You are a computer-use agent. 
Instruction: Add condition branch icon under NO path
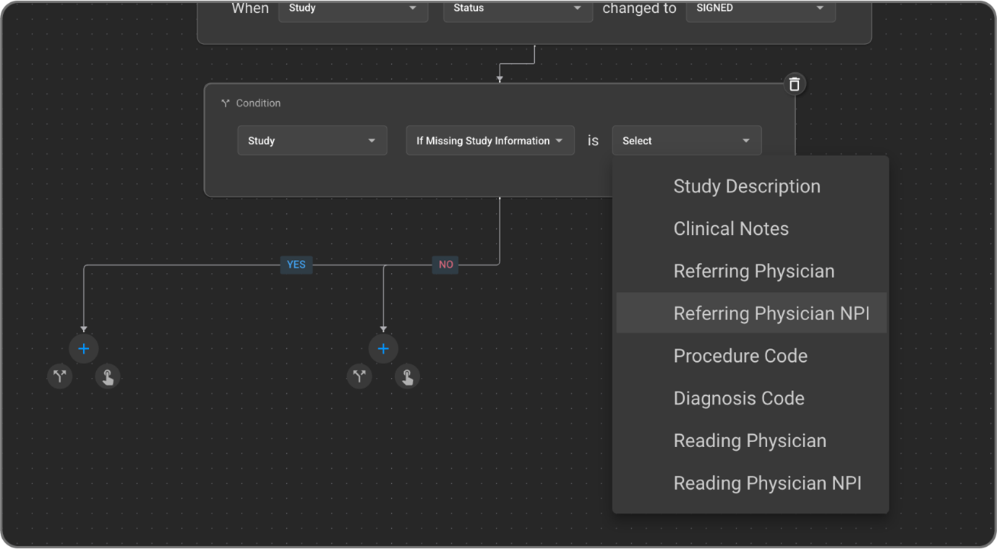tap(359, 376)
